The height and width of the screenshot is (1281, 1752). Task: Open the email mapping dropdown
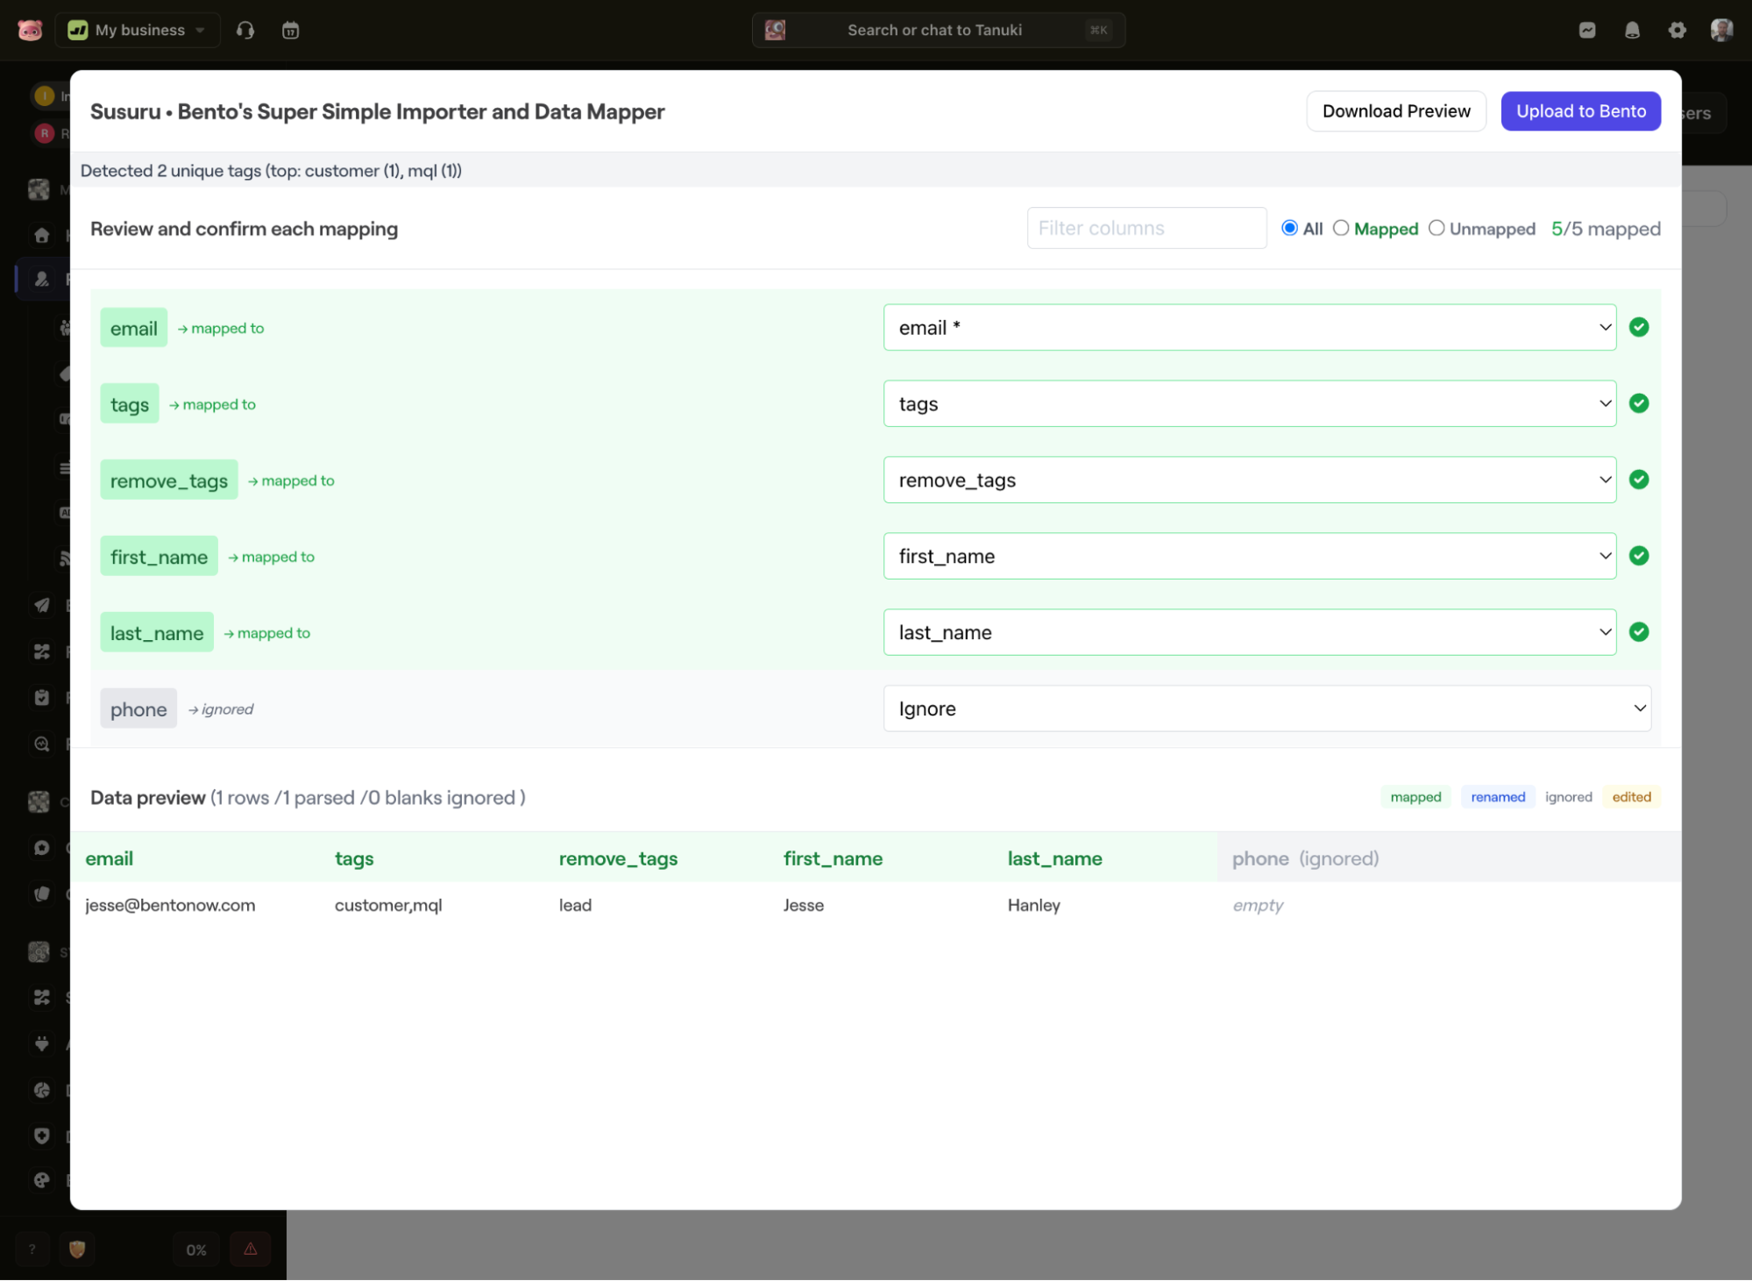1249,328
